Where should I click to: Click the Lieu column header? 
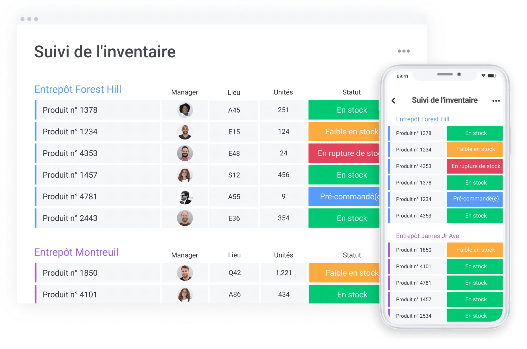[234, 92]
